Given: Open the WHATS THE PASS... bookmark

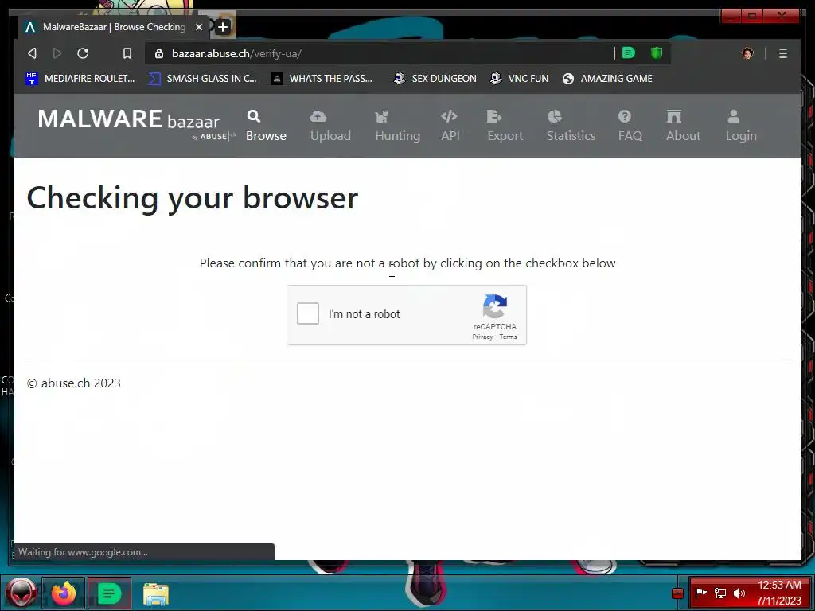Looking at the screenshot, I should tap(322, 79).
